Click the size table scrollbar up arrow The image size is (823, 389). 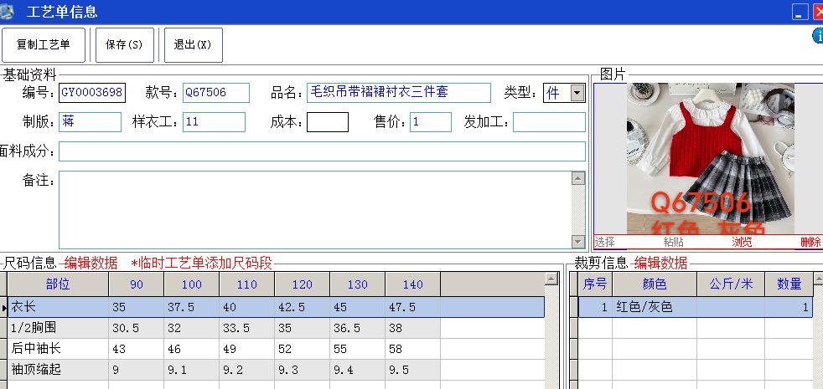tap(551, 279)
